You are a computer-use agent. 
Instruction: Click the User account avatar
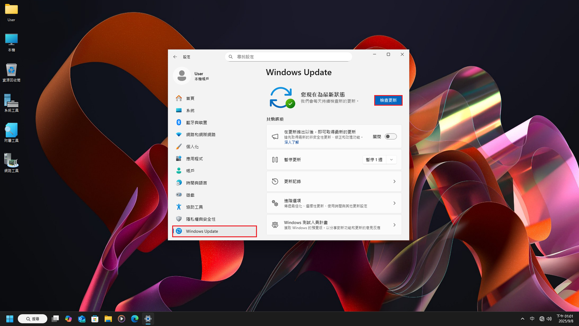181,76
